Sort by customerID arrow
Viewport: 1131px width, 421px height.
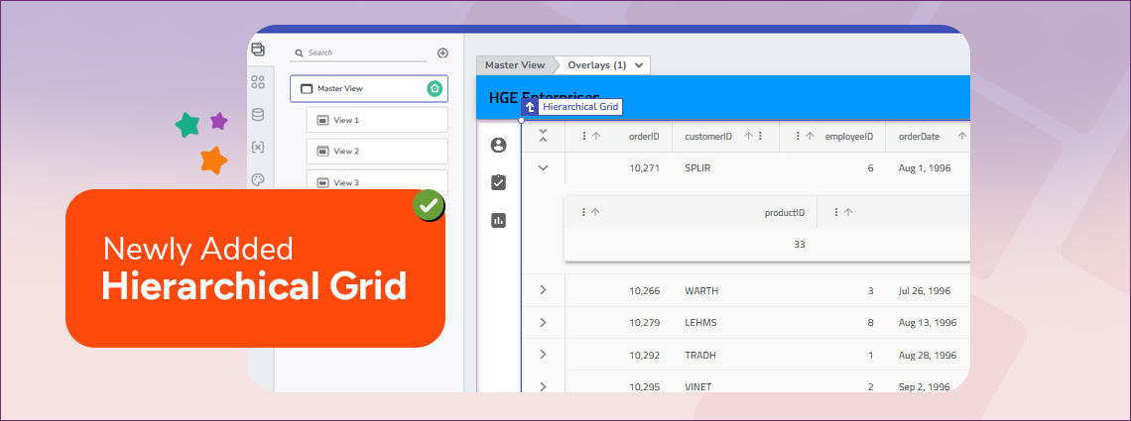[748, 136]
